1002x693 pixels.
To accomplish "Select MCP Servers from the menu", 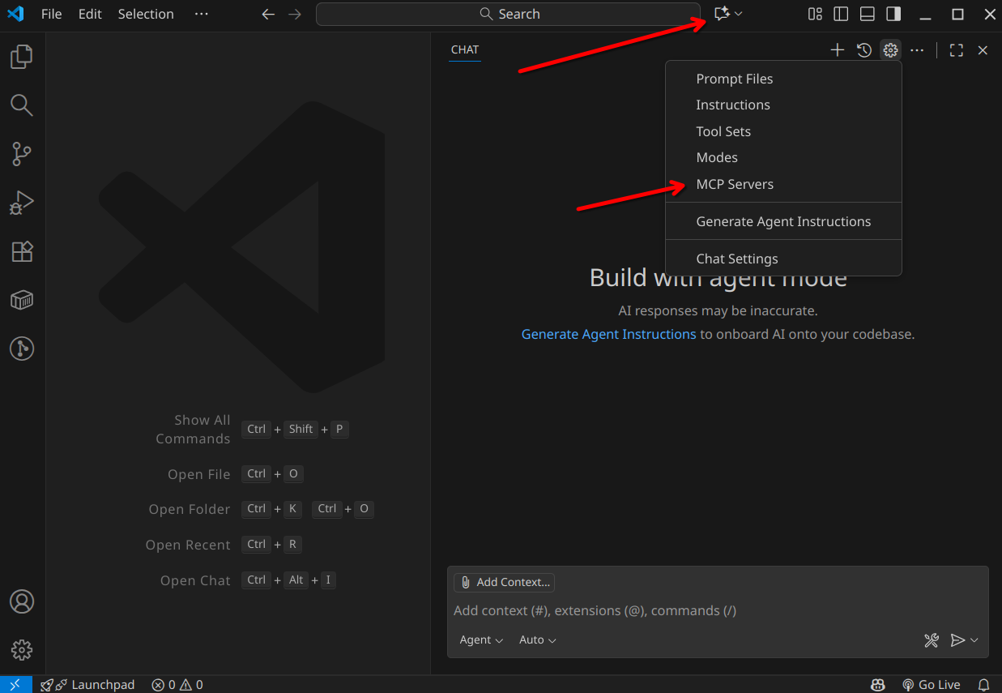I will [x=735, y=184].
